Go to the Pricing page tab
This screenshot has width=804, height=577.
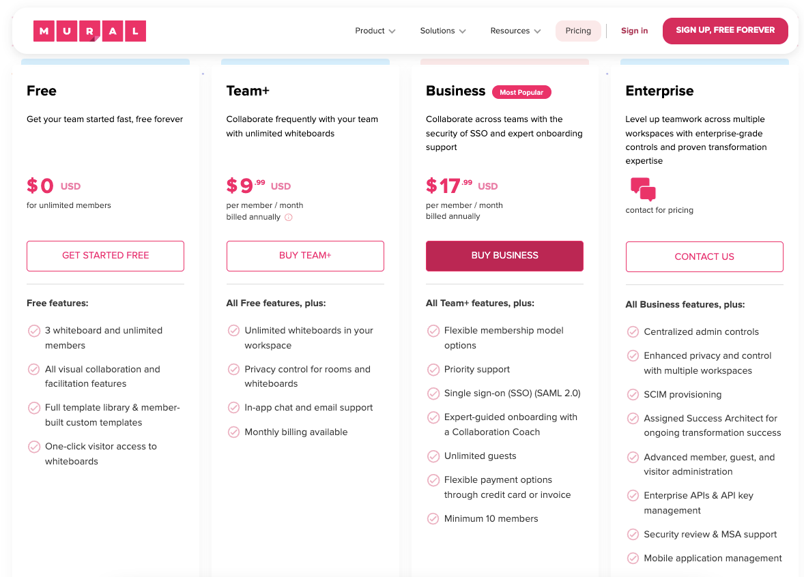tap(578, 31)
